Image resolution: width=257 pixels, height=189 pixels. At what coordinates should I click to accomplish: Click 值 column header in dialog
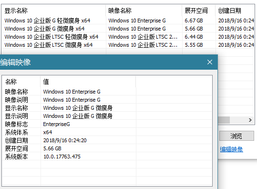pyautogui.click(x=88, y=82)
